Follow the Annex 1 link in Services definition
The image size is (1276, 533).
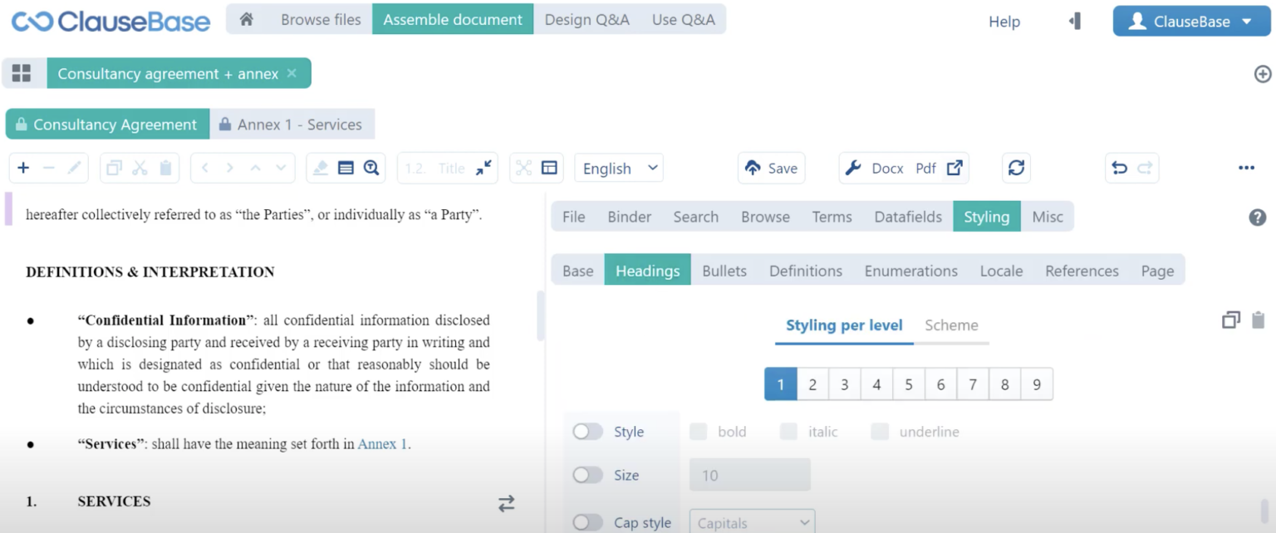382,444
